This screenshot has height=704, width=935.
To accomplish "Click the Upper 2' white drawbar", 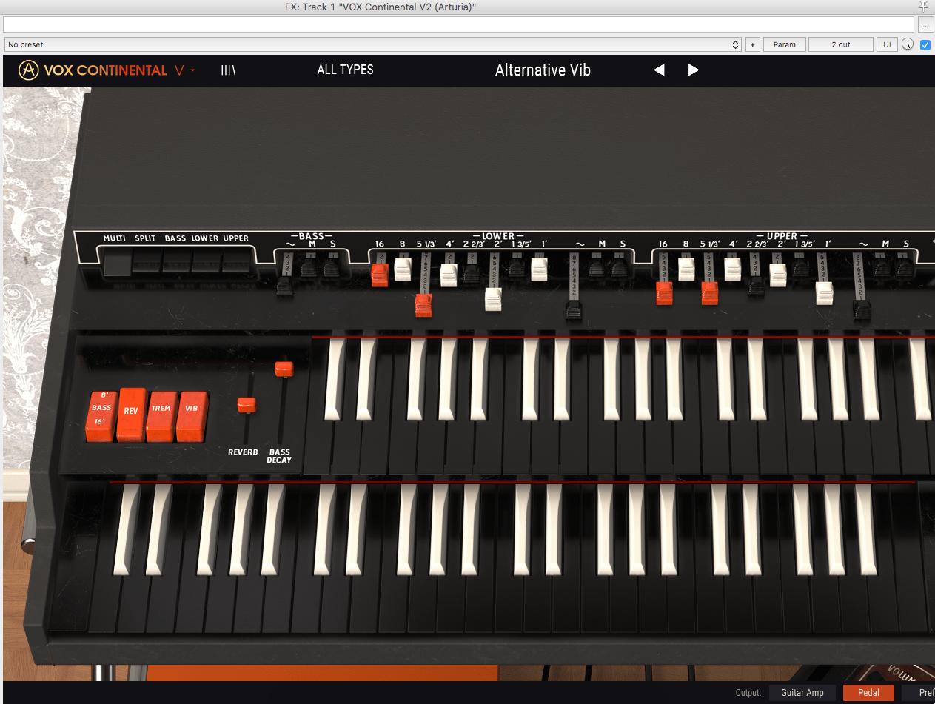I will pos(778,275).
